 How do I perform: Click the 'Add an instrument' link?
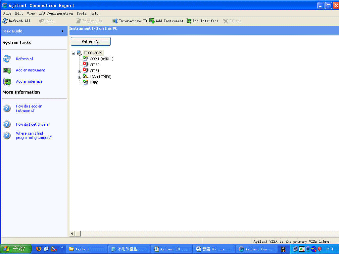point(30,70)
